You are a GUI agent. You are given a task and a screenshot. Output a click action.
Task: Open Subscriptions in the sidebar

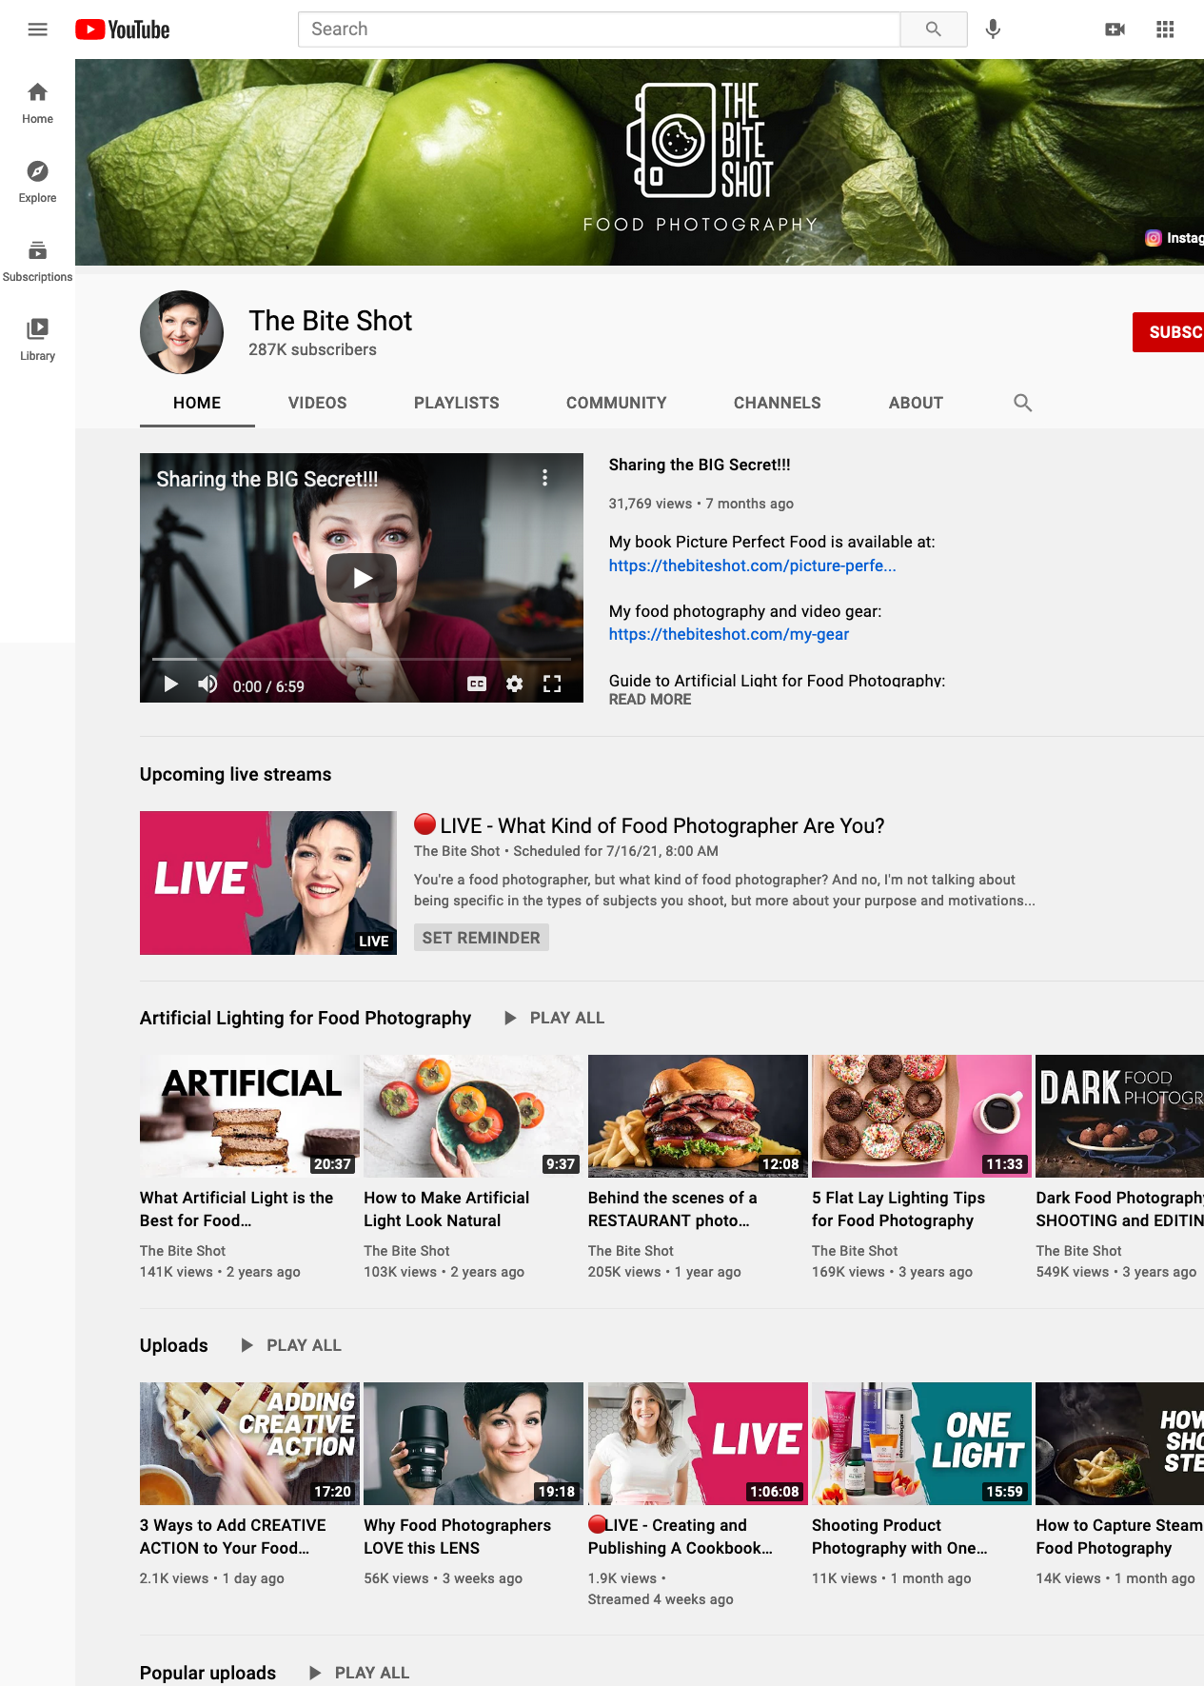point(38,261)
